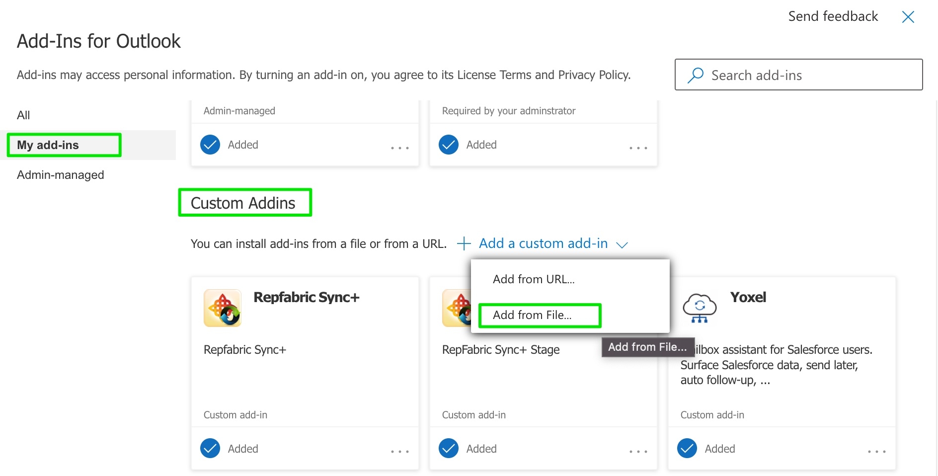The image size is (938, 476).
Task: Open more options for Admin-managed add-in card
Action: [399, 148]
